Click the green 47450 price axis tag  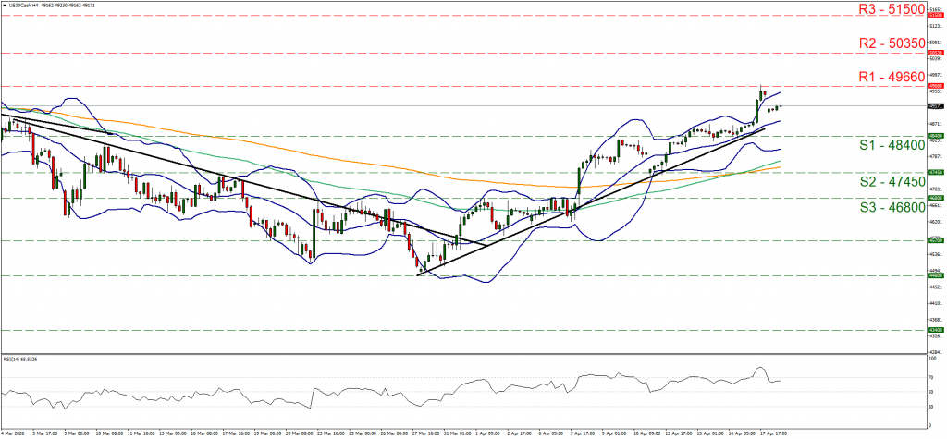tap(936, 172)
